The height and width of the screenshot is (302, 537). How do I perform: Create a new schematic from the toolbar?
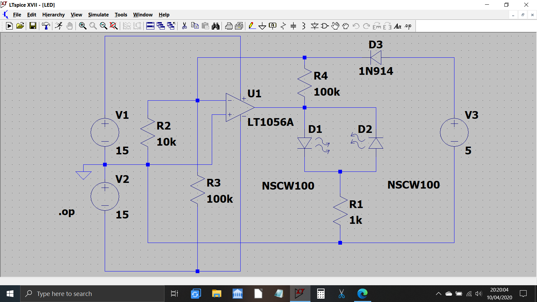pyautogui.click(x=9, y=26)
